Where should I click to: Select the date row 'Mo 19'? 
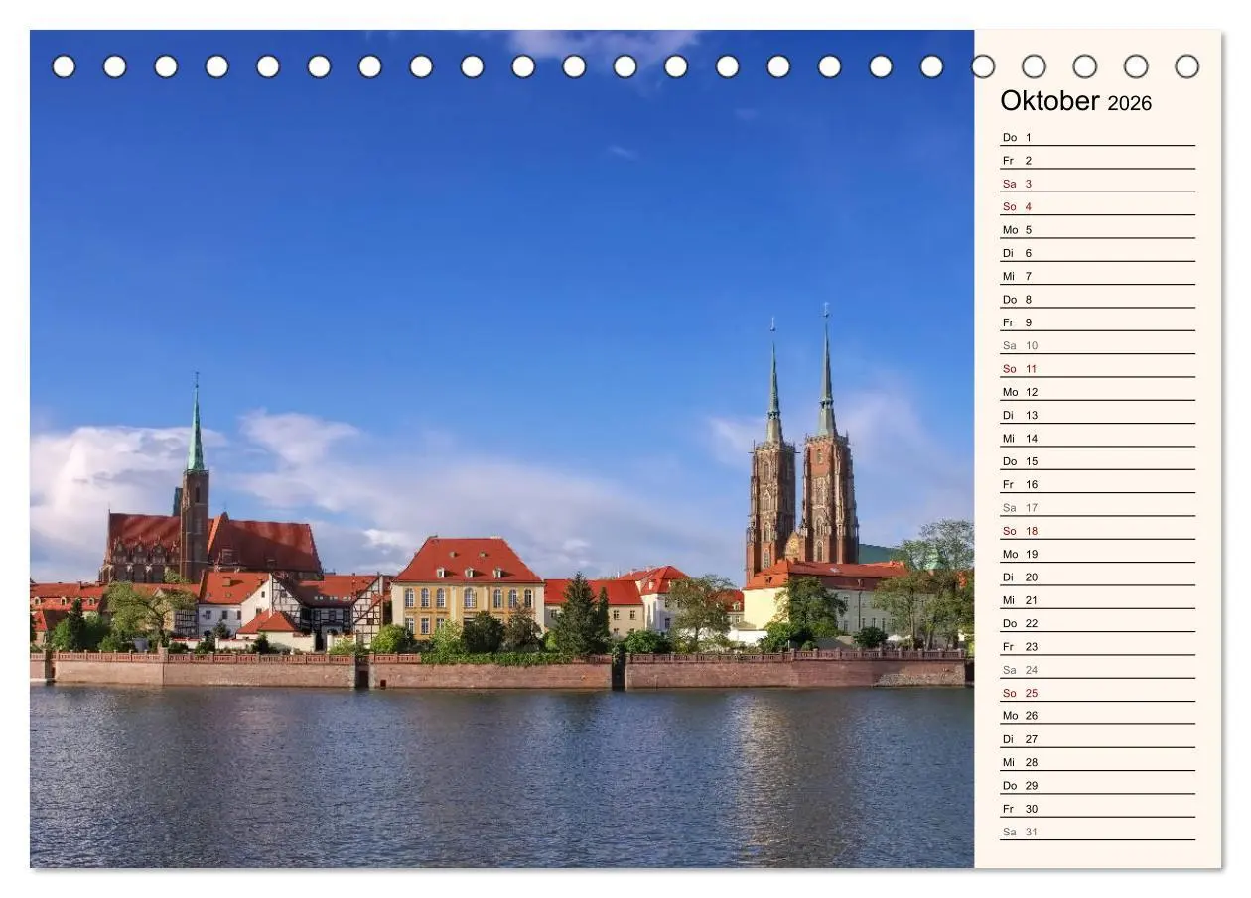(x=1097, y=554)
